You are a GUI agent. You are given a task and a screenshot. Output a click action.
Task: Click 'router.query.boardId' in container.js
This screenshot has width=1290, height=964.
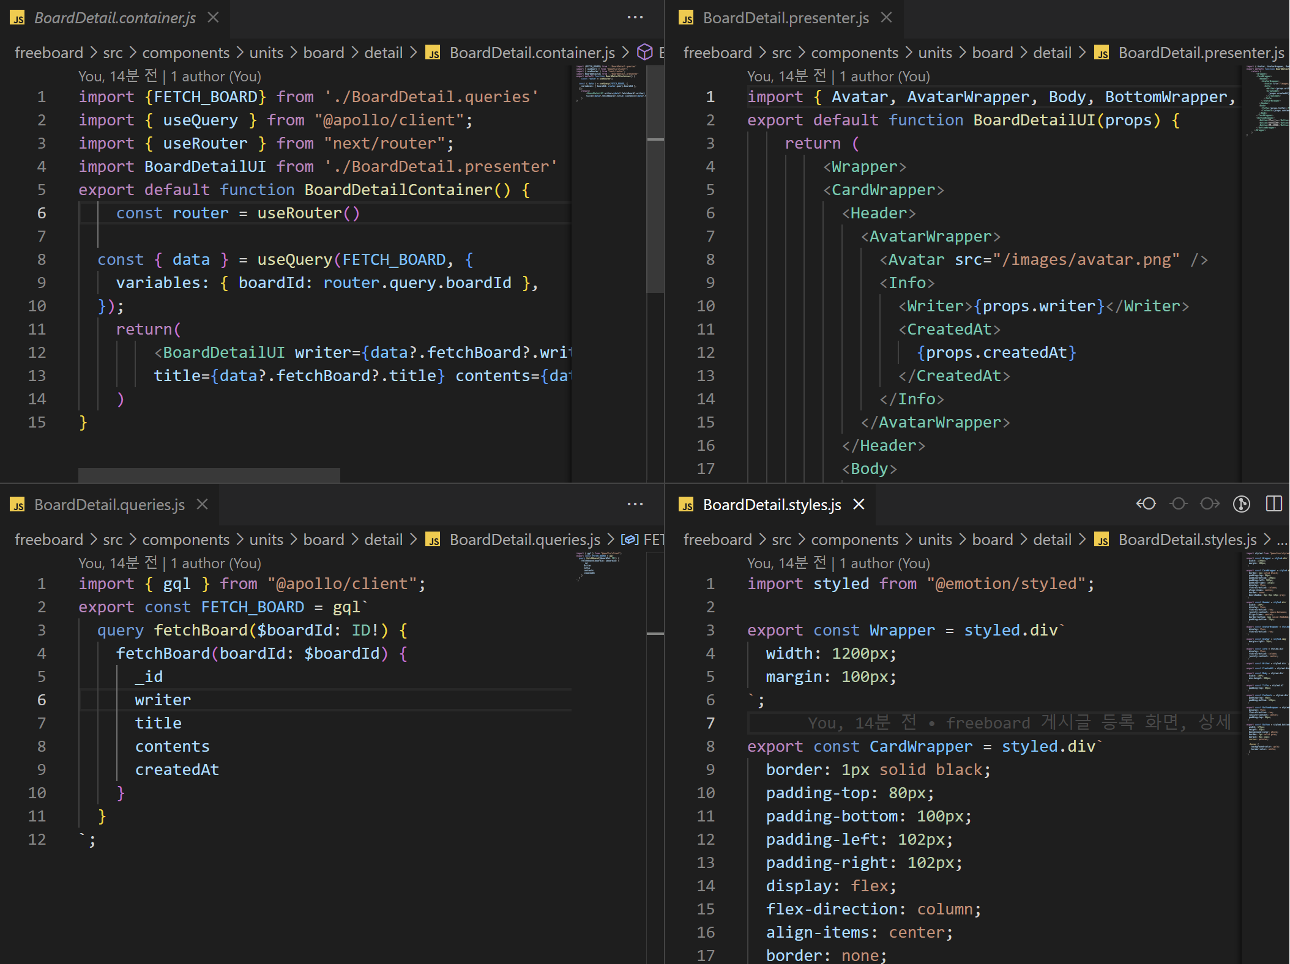417,283
